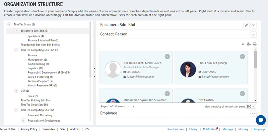This screenshot has height=132, width=268.
Task: Toggle the checkmark on Chai Chun Ket's contact card
Action: [x=242, y=56]
